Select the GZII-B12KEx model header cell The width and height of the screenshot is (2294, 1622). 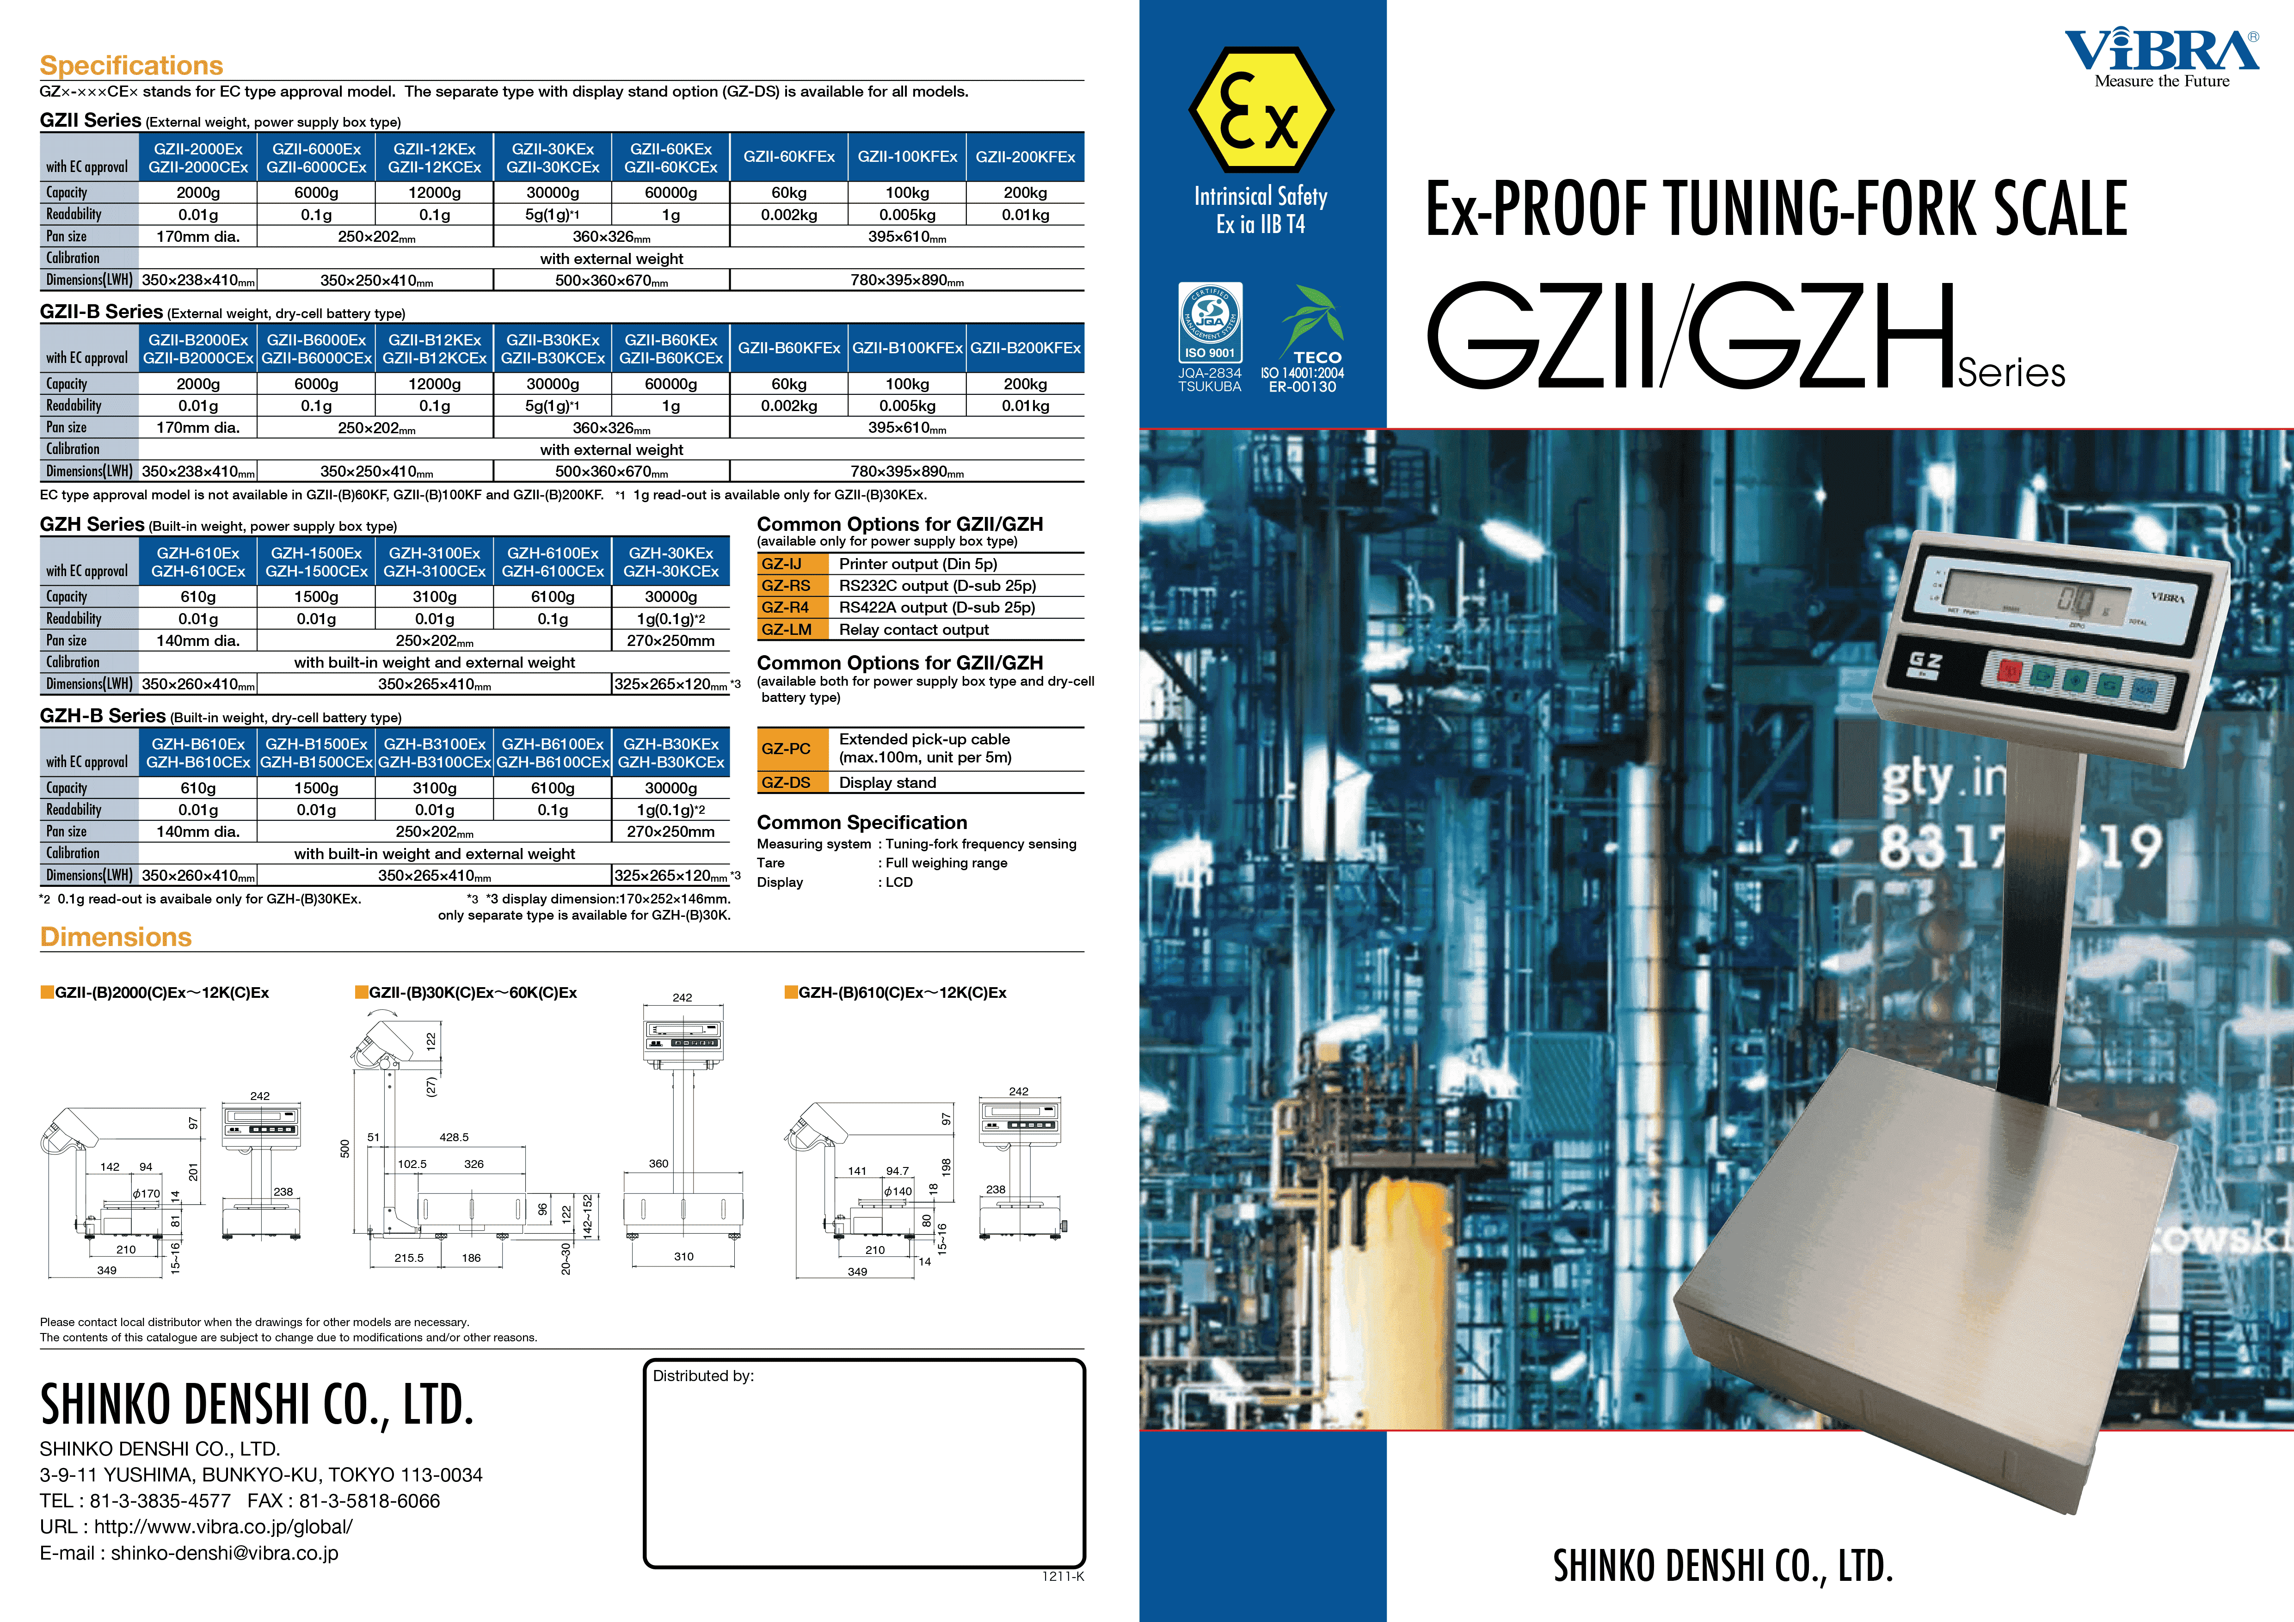[x=435, y=349]
